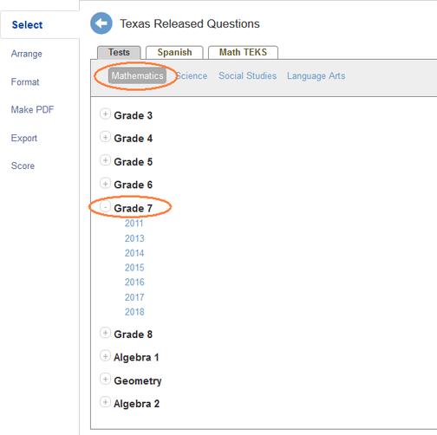
Task: Select the Tests tab
Action: 119,52
